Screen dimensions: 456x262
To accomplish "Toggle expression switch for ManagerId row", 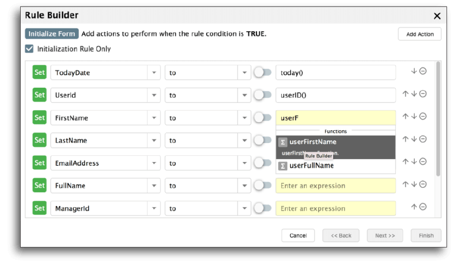I will 263,208.
